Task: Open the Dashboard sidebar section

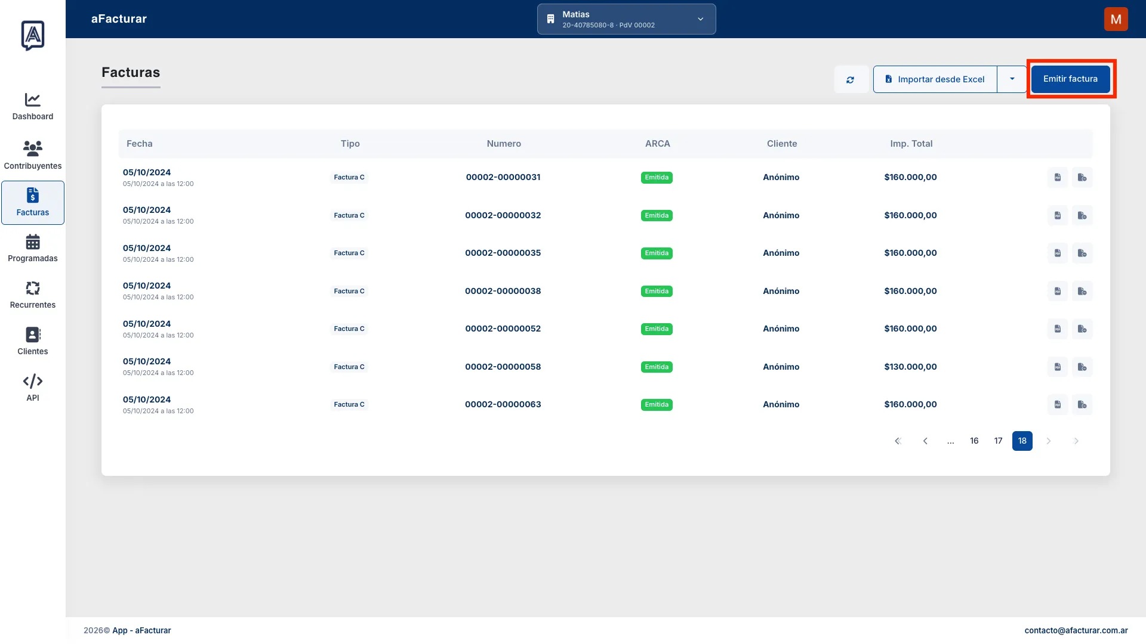Action: click(x=33, y=107)
